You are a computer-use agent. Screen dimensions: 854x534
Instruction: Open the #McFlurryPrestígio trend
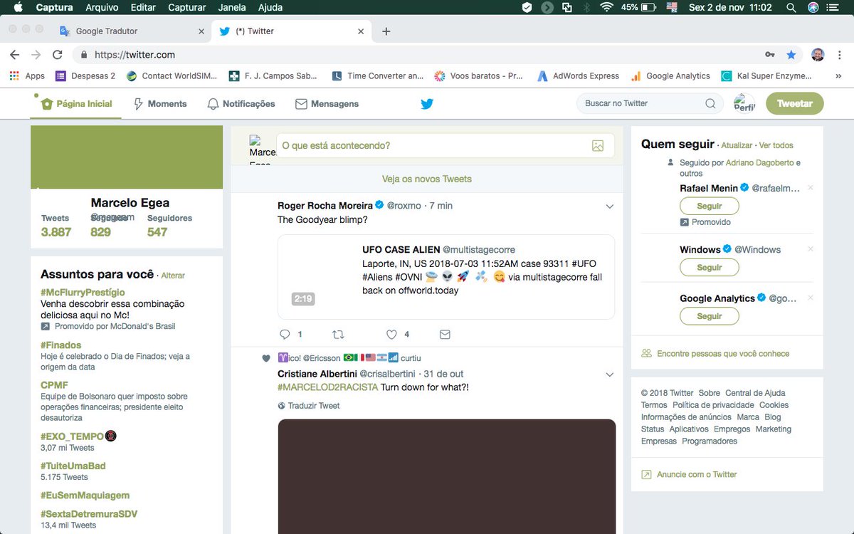(x=83, y=292)
